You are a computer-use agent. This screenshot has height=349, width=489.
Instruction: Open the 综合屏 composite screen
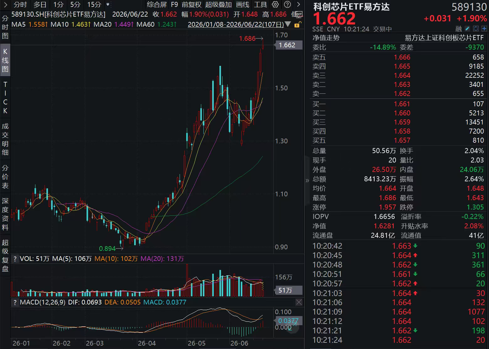[x=157, y=4]
